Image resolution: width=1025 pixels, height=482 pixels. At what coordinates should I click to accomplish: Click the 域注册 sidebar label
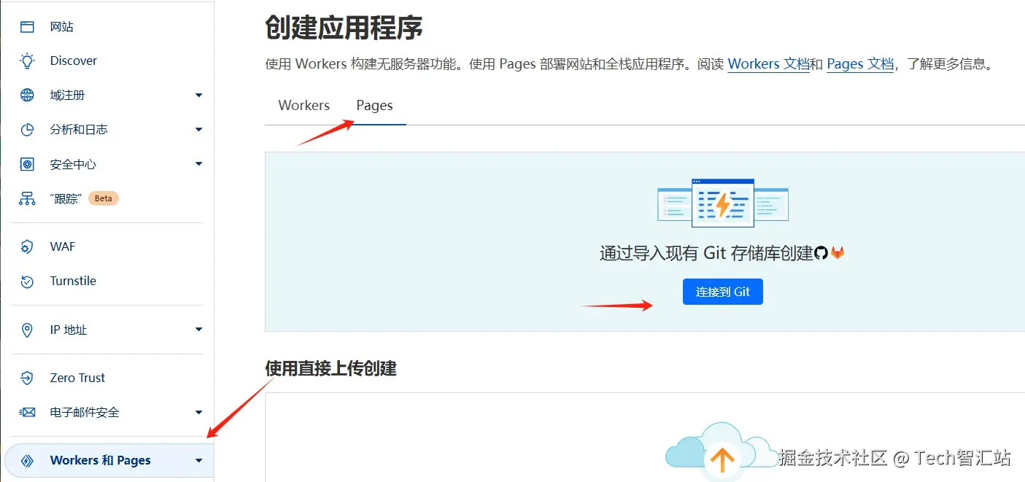(x=67, y=96)
